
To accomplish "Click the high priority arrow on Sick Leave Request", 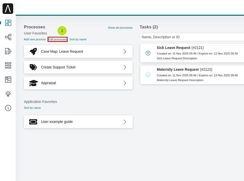I will pyautogui.click(x=148, y=53).
